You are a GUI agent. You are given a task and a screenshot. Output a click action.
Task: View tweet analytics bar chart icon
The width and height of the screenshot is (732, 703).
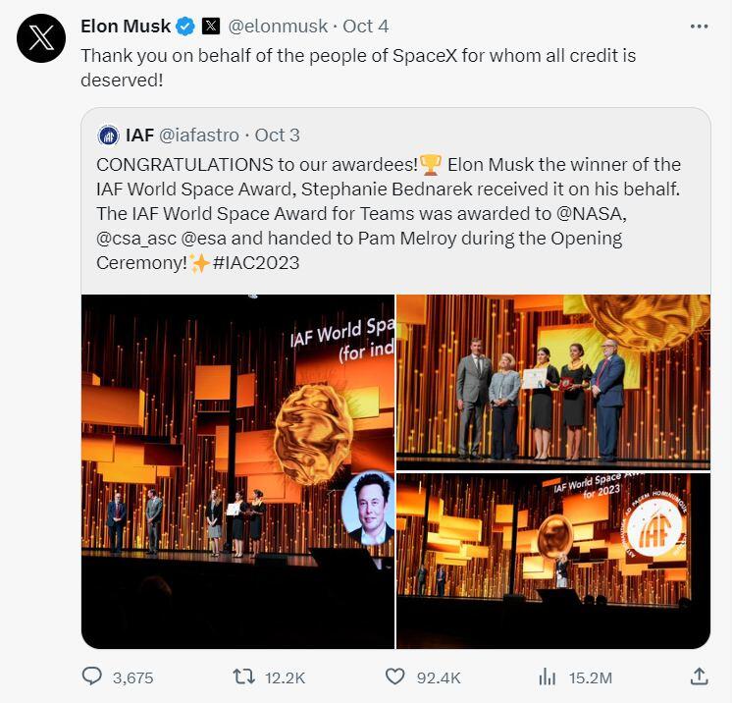[547, 676]
